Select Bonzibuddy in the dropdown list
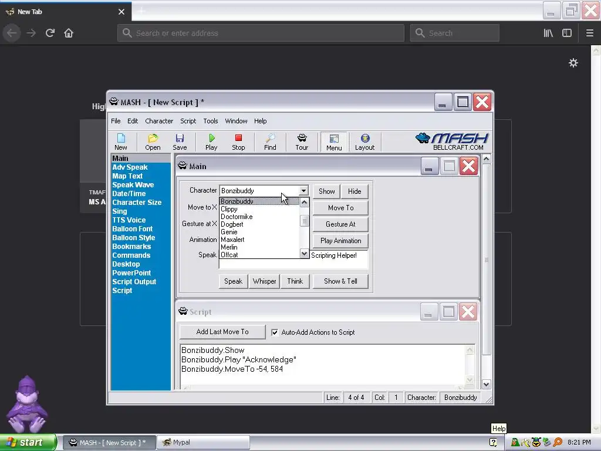Screen dimensions: 601x451 point(259,201)
